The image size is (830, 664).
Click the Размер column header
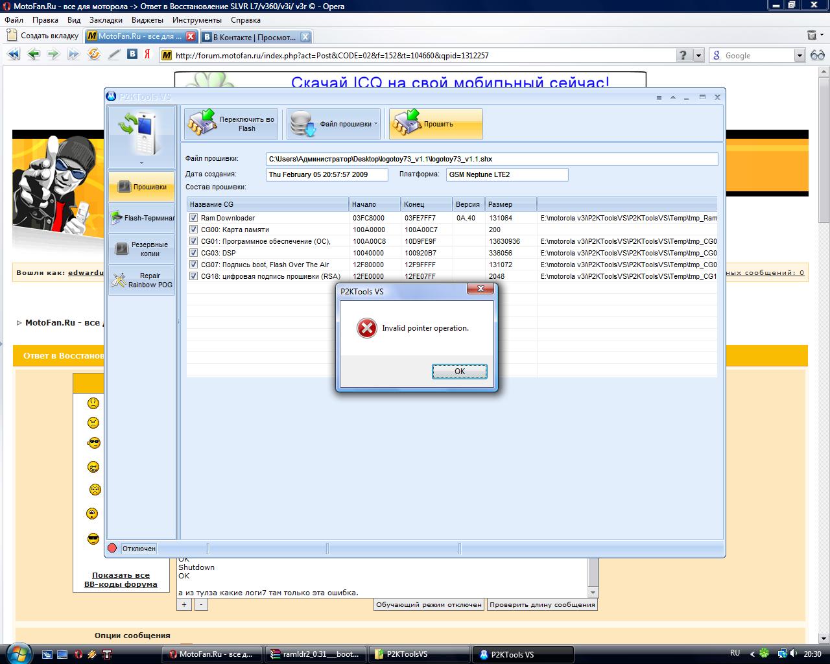pyautogui.click(x=511, y=204)
